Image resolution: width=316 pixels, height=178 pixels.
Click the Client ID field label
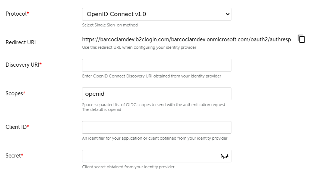click(x=17, y=127)
